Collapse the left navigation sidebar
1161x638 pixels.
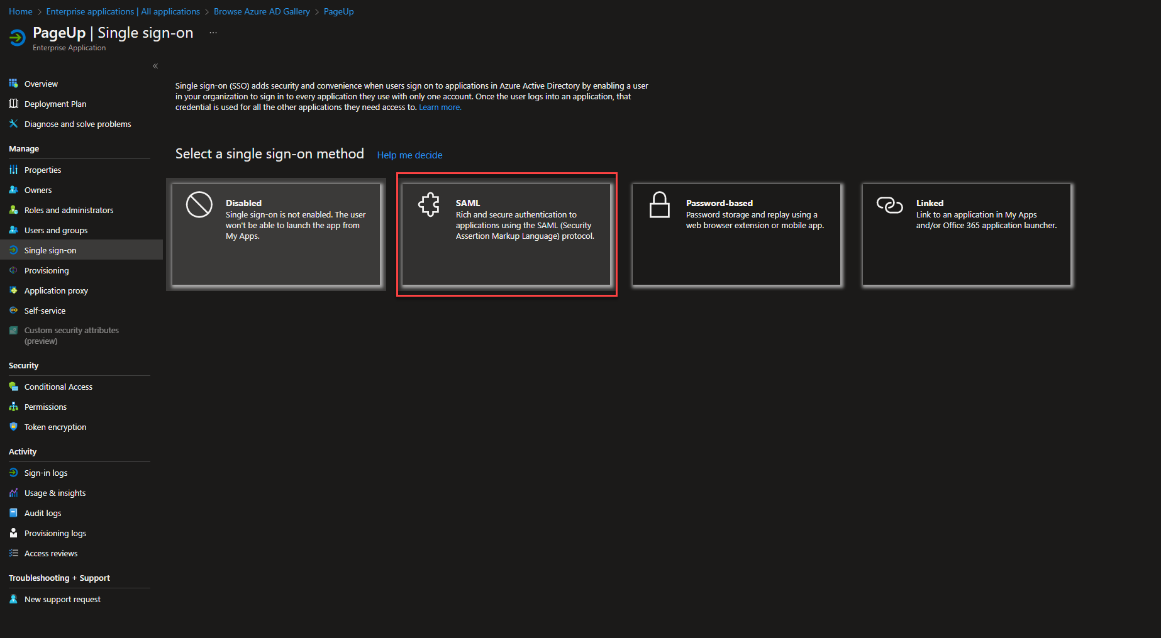pos(155,66)
